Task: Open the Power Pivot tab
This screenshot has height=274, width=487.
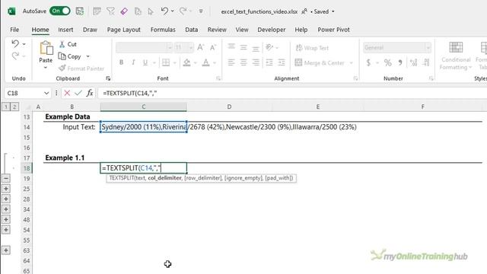Action: click(333, 30)
